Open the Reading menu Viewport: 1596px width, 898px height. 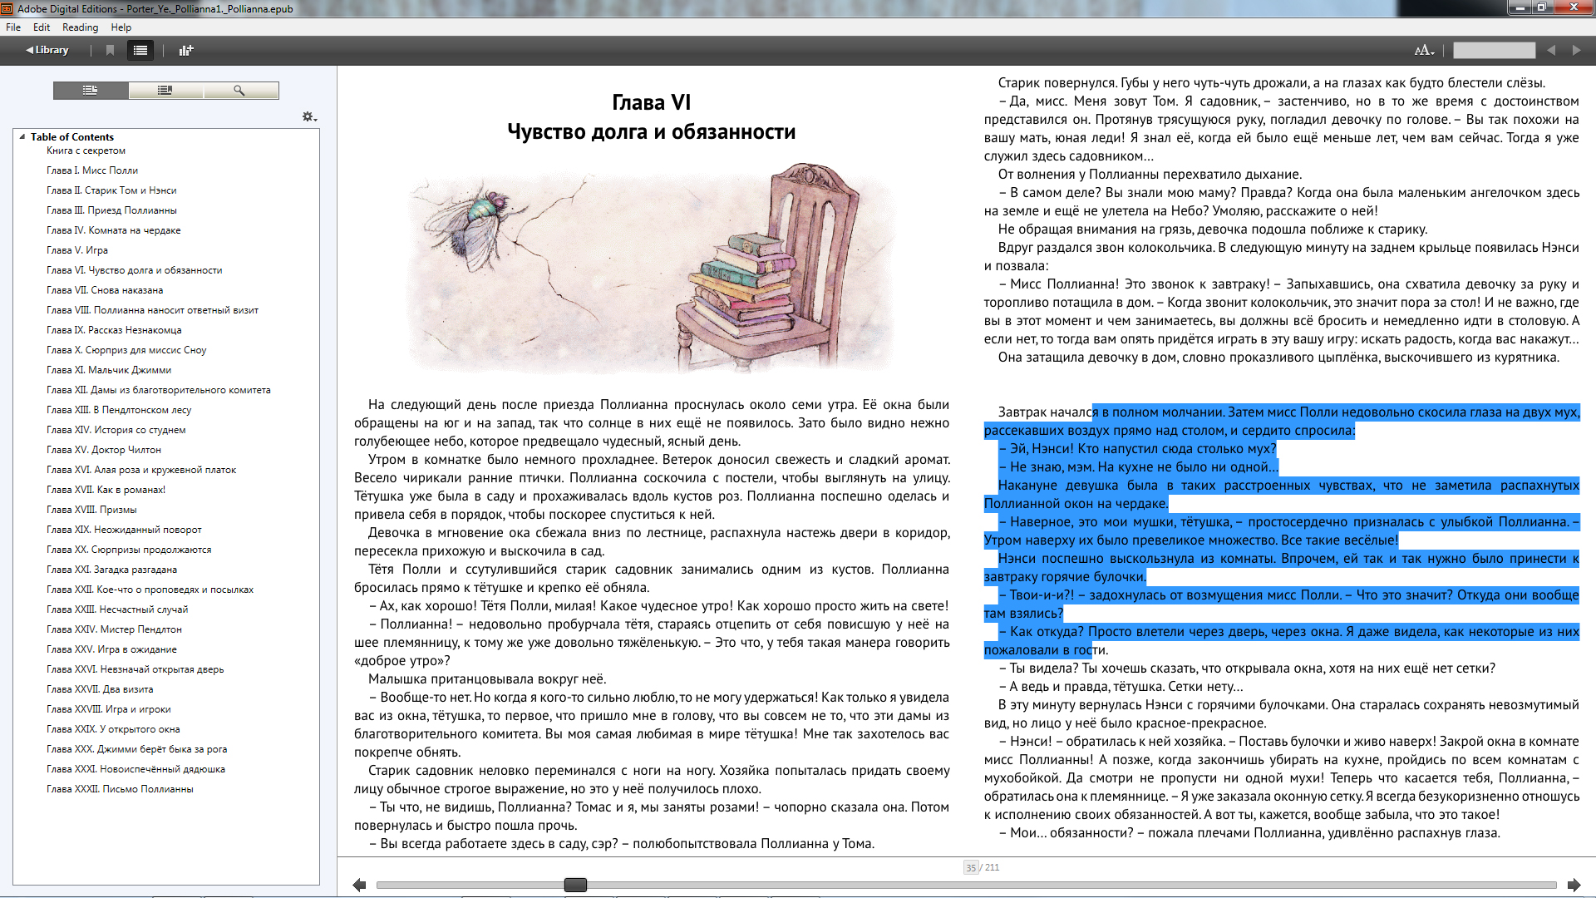(80, 27)
